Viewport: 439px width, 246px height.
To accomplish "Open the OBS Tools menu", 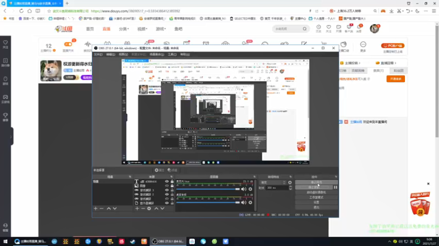I will (172, 54).
